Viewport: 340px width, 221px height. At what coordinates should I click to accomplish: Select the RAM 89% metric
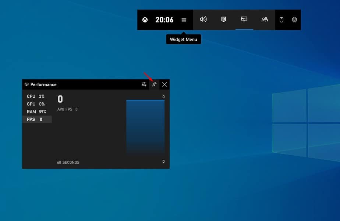37,112
